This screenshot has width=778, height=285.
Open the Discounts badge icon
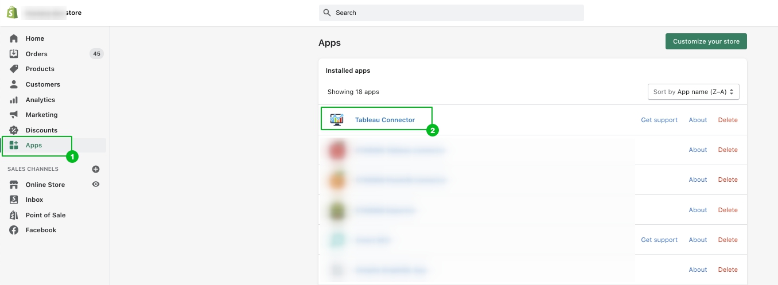(x=14, y=130)
